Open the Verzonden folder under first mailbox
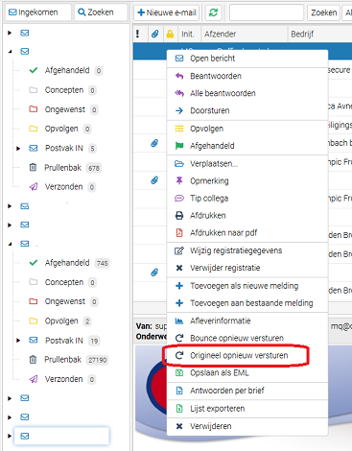Image resolution: width=352 pixels, height=451 pixels. point(62,187)
